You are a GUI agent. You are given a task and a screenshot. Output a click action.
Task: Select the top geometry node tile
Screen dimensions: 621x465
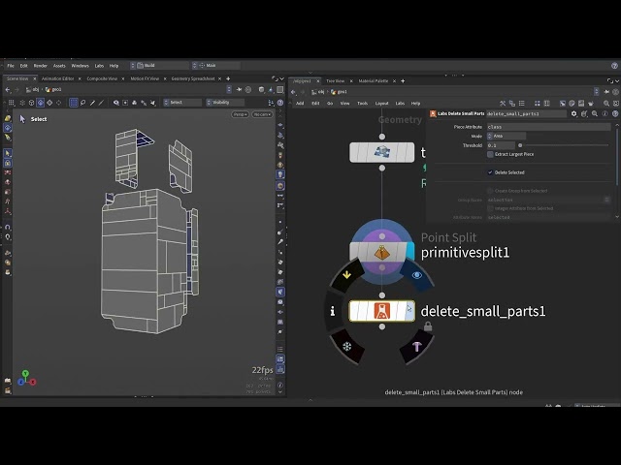pos(381,152)
